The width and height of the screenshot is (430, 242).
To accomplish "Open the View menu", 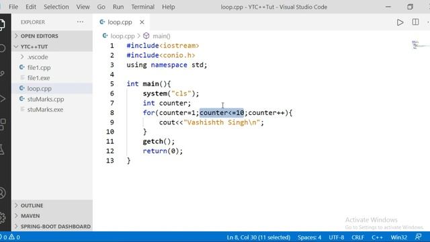I will point(83,7).
